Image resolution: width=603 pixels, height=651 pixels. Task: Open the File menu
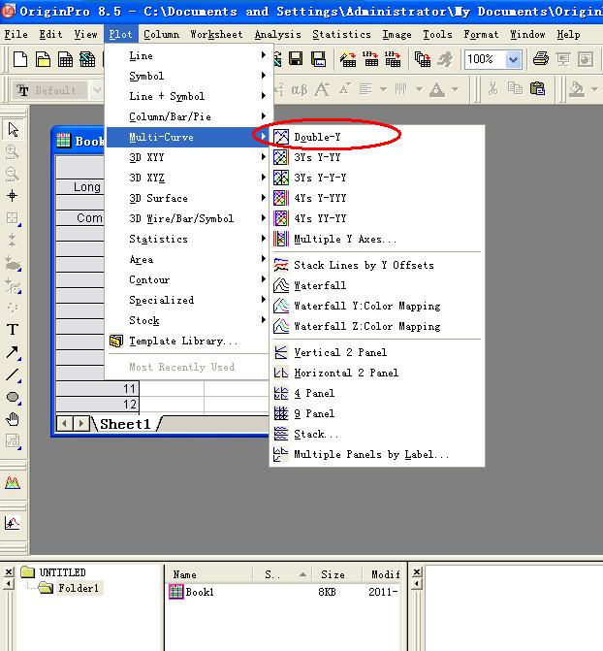(16, 34)
